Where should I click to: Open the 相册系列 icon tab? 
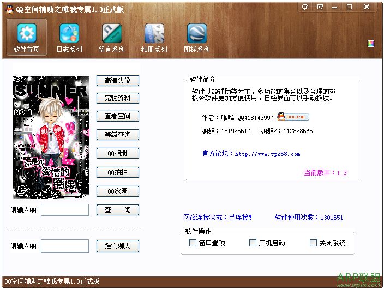[x=154, y=37]
